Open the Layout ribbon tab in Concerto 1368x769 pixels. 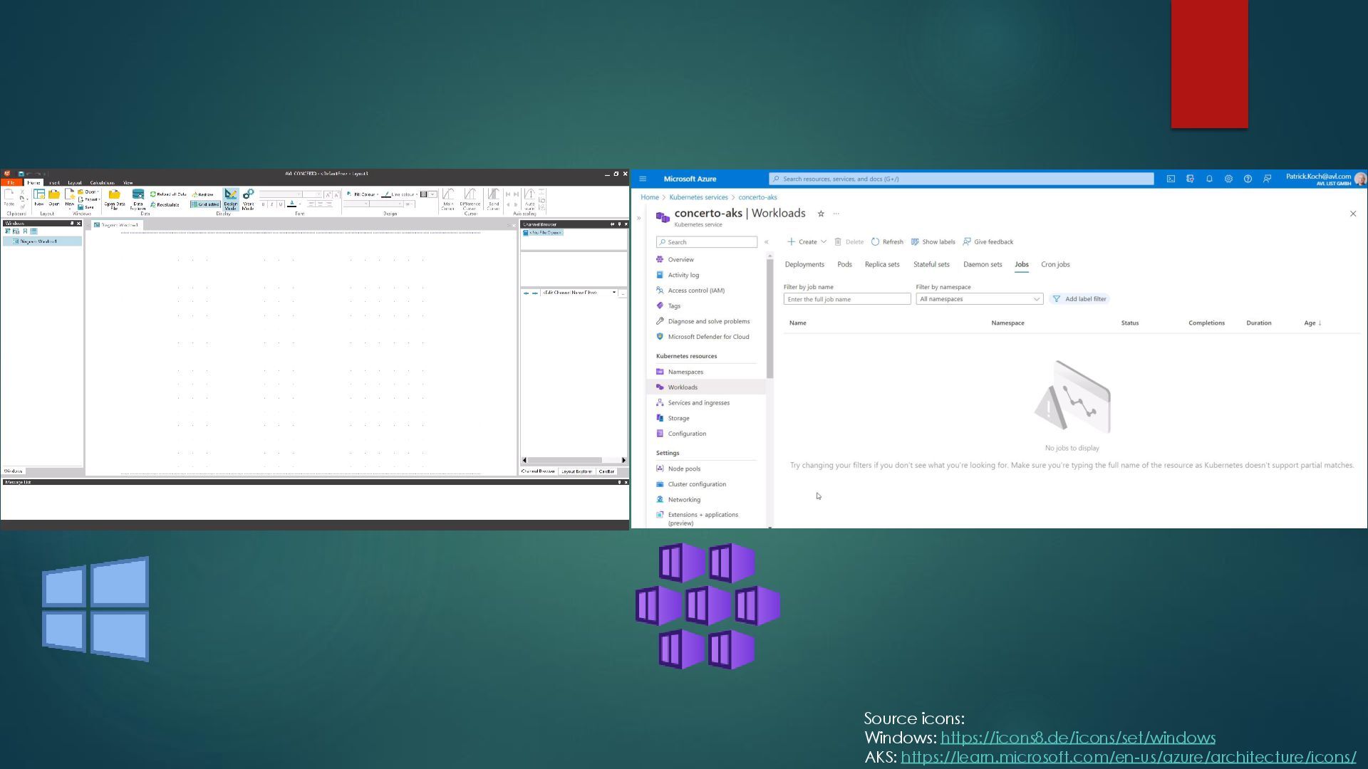[74, 183]
